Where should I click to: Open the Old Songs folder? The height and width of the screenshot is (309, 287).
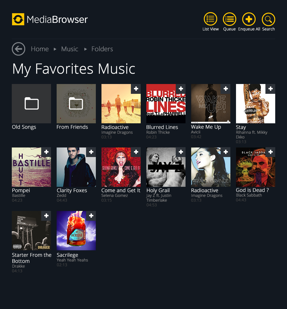coord(31,104)
